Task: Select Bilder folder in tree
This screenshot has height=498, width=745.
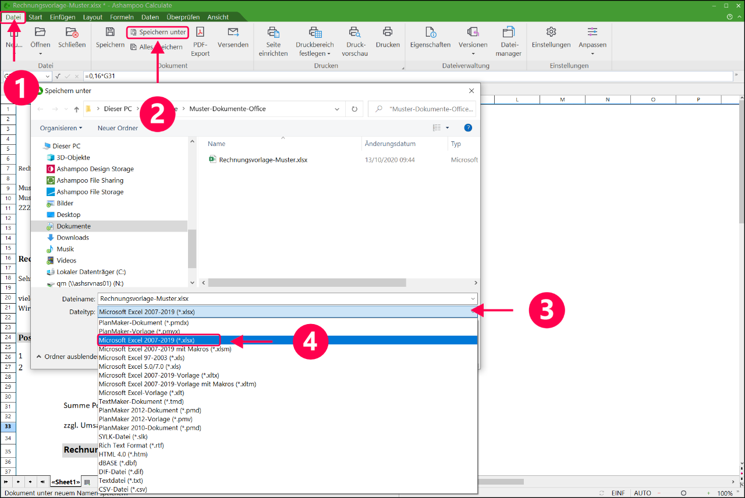Action: point(65,203)
